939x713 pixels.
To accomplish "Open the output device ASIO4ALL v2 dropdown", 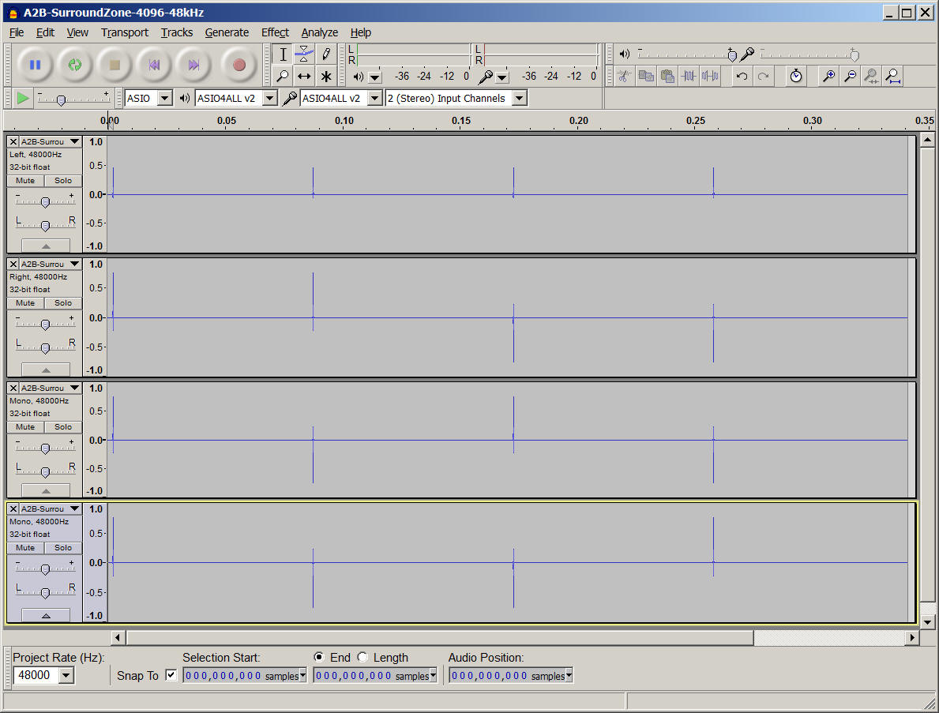I will tap(270, 98).
